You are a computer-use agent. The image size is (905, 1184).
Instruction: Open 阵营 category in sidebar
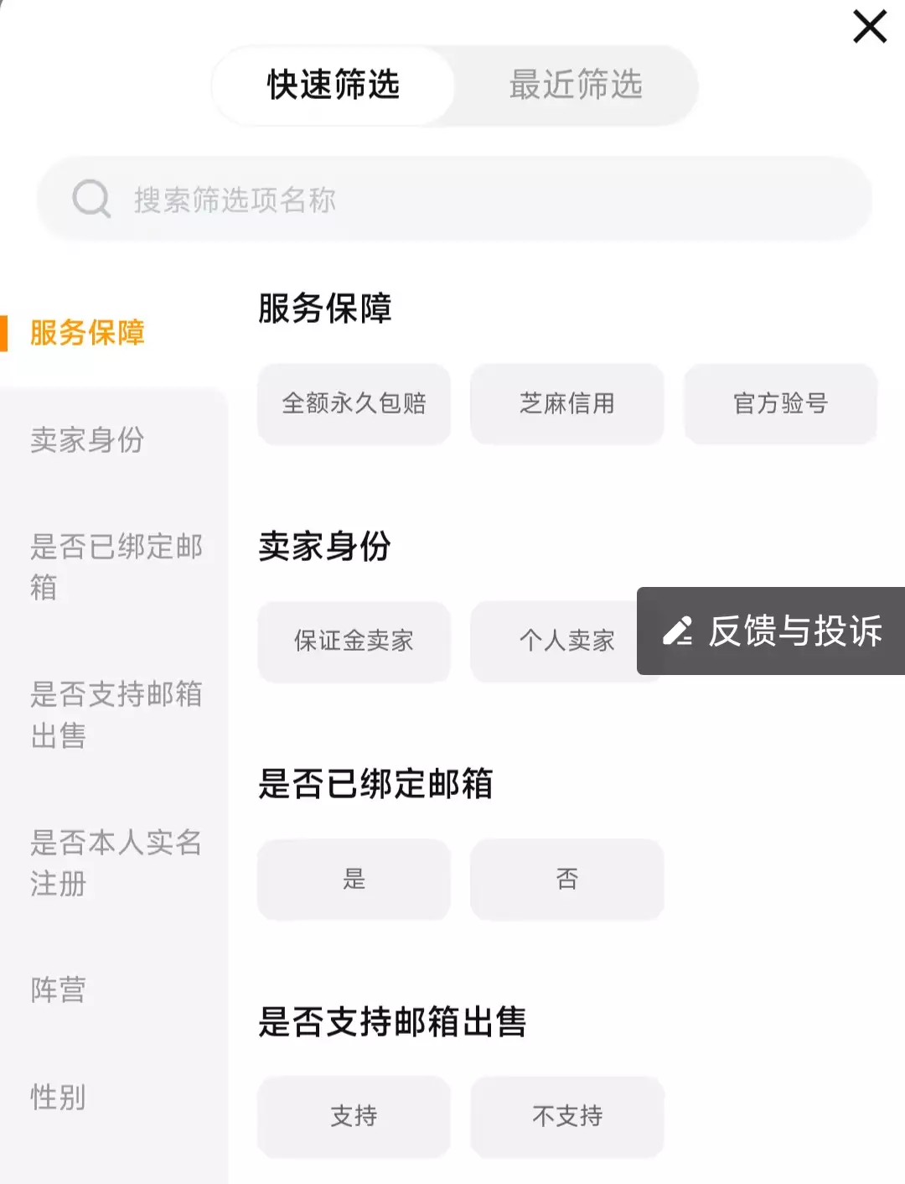click(x=59, y=990)
